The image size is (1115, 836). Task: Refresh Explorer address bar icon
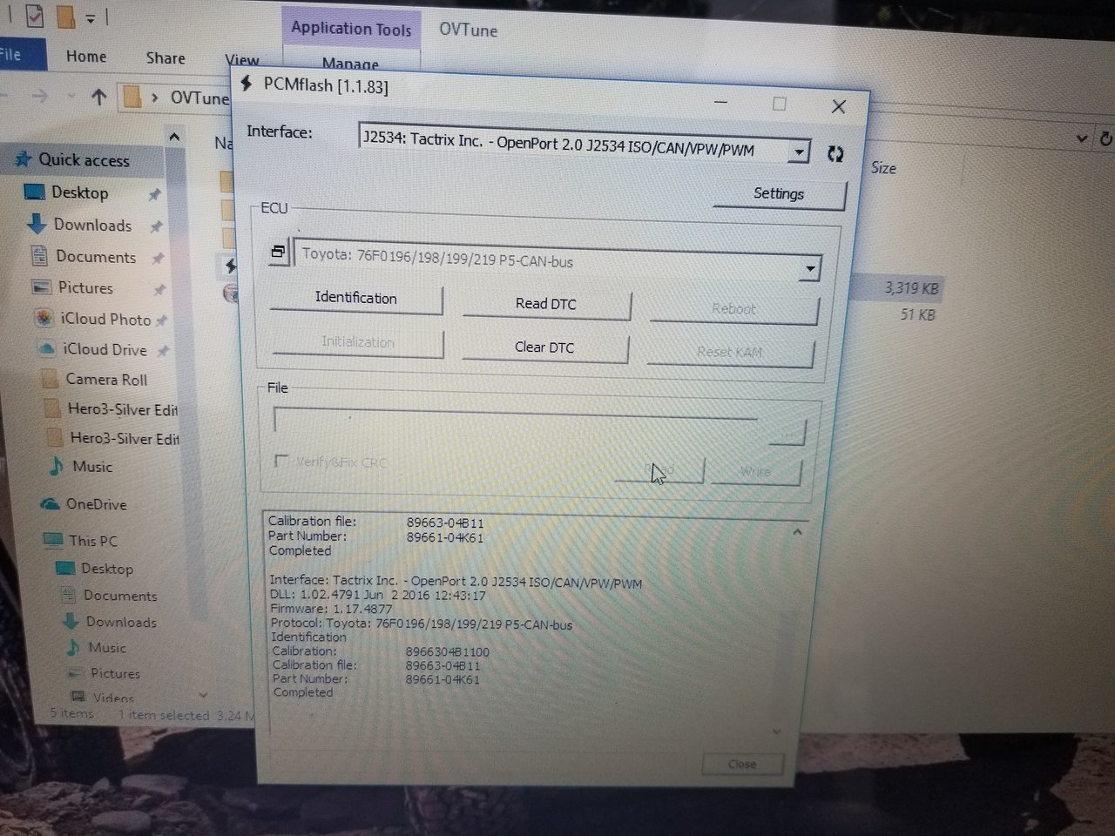pos(1106,138)
